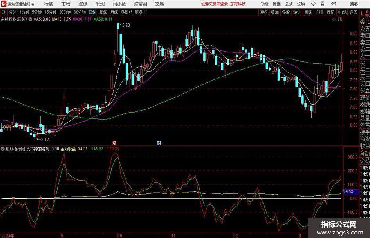The image size is (370, 238).
Task: Click the MA60: 8.11 label
Action: [x=103, y=19]
